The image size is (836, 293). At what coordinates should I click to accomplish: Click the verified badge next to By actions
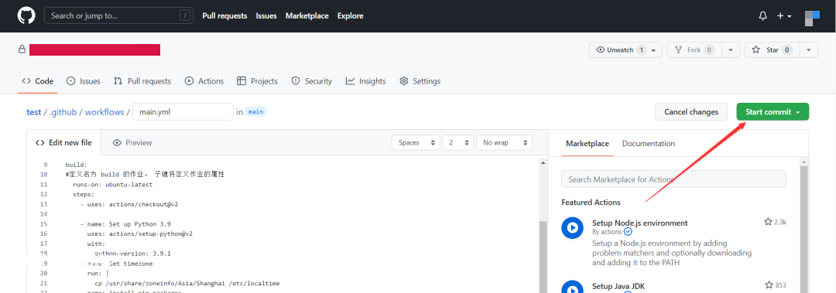point(628,232)
